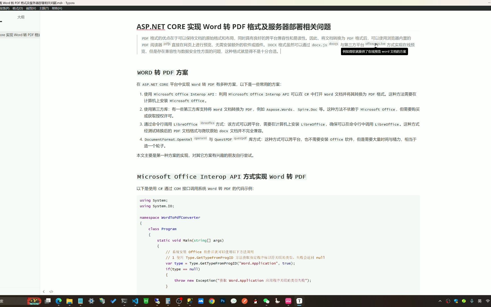Open the terminal icon in taskbar

pyautogui.click(x=124, y=301)
